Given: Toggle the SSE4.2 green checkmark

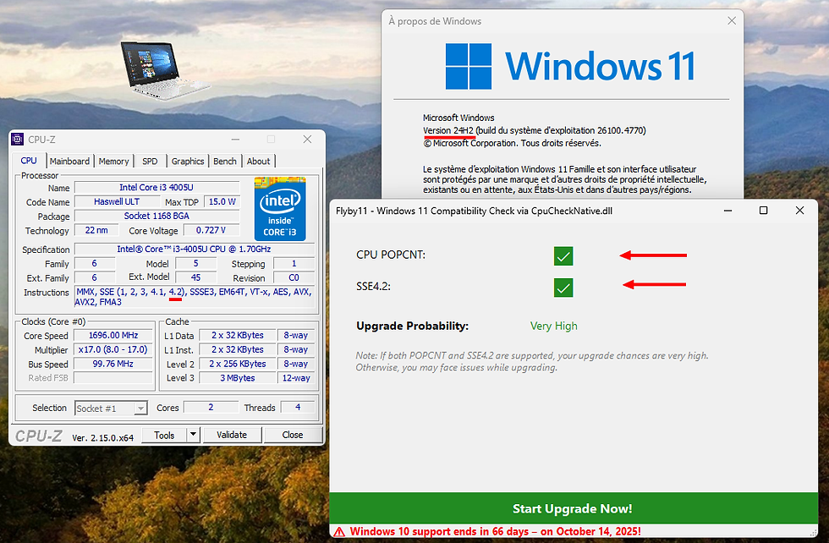Looking at the screenshot, I should click(563, 288).
